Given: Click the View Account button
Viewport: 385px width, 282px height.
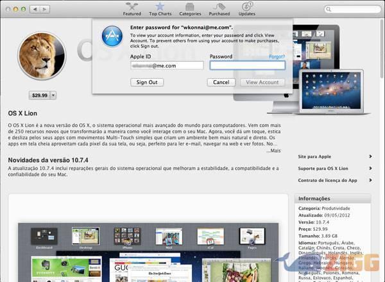Looking at the screenshot, I should (x=262, y=82).
